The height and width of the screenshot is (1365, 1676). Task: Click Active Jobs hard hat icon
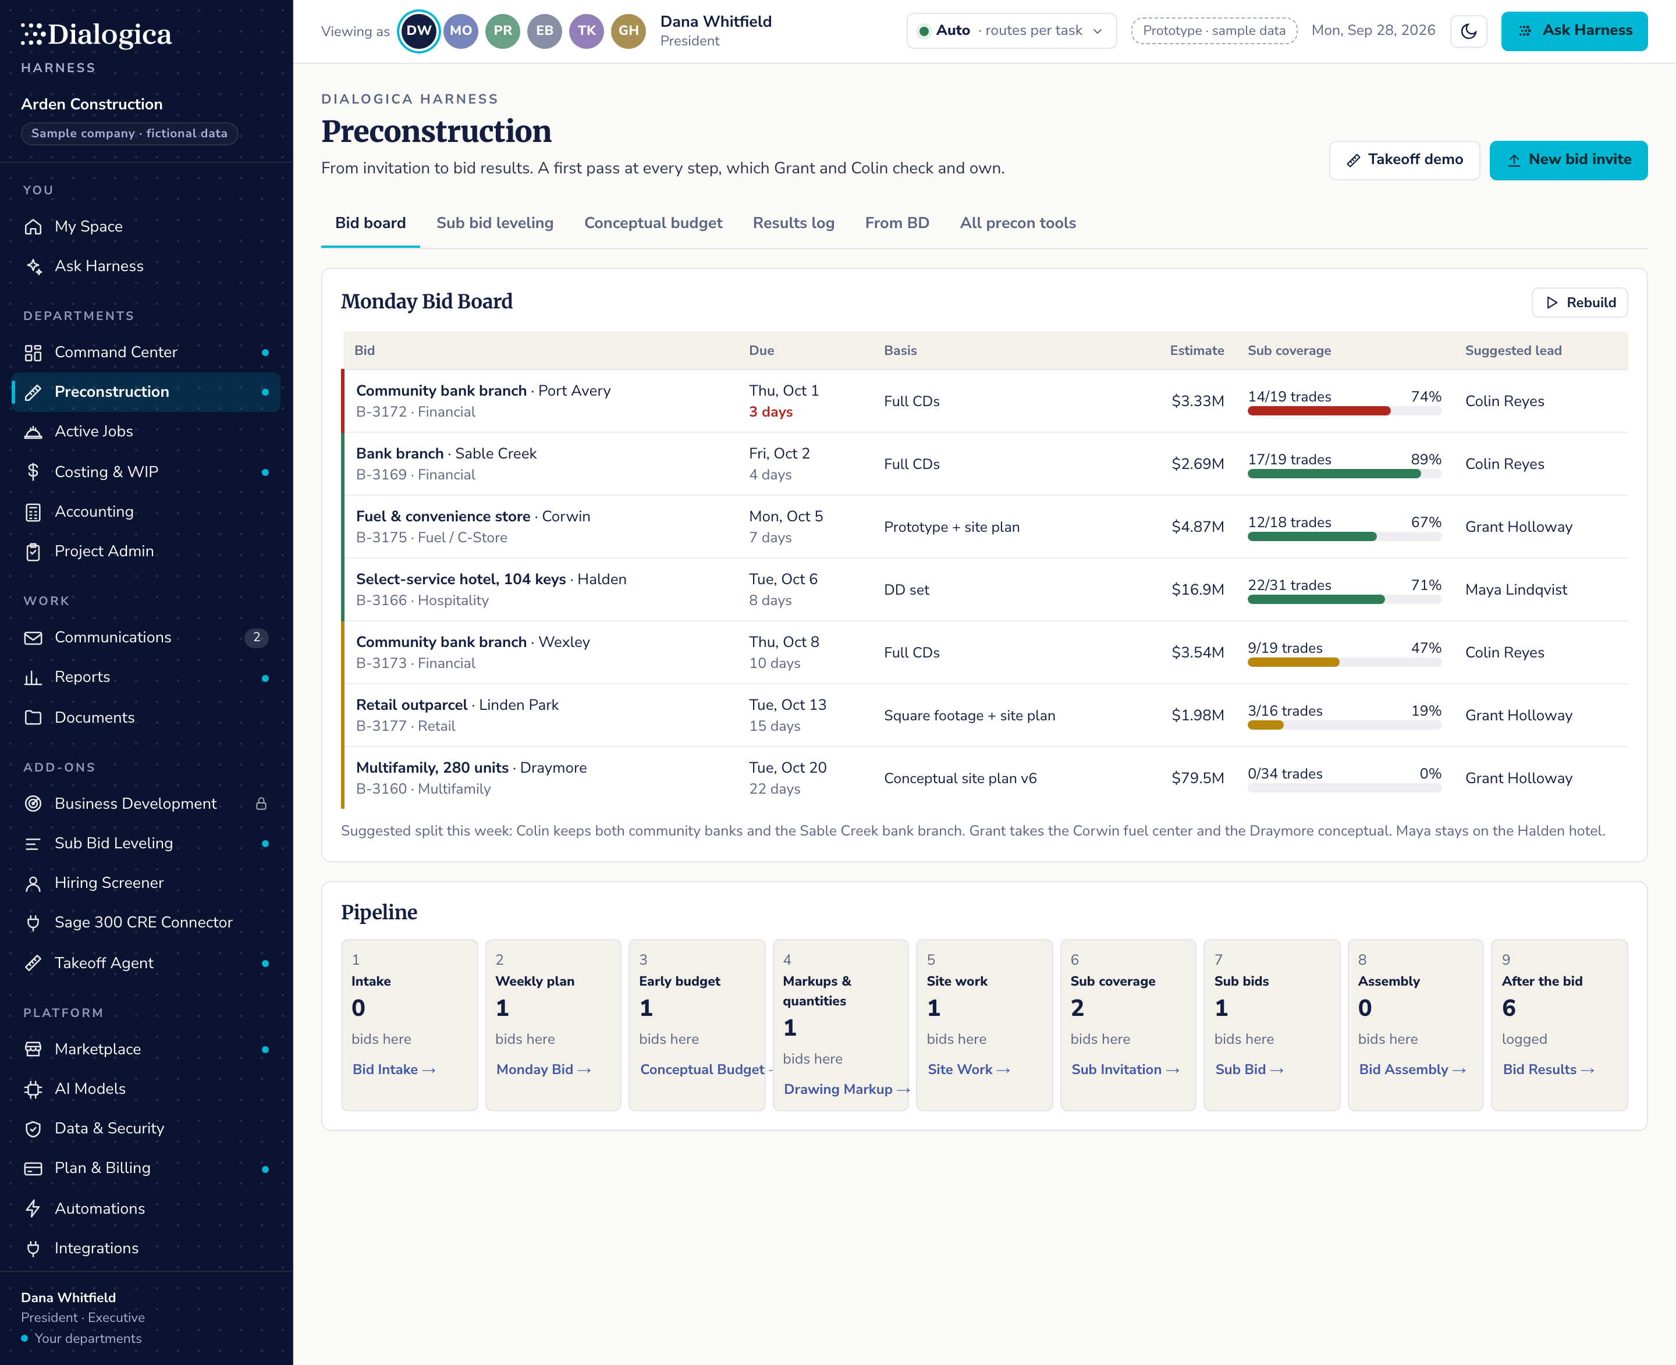tap(33, 432)
